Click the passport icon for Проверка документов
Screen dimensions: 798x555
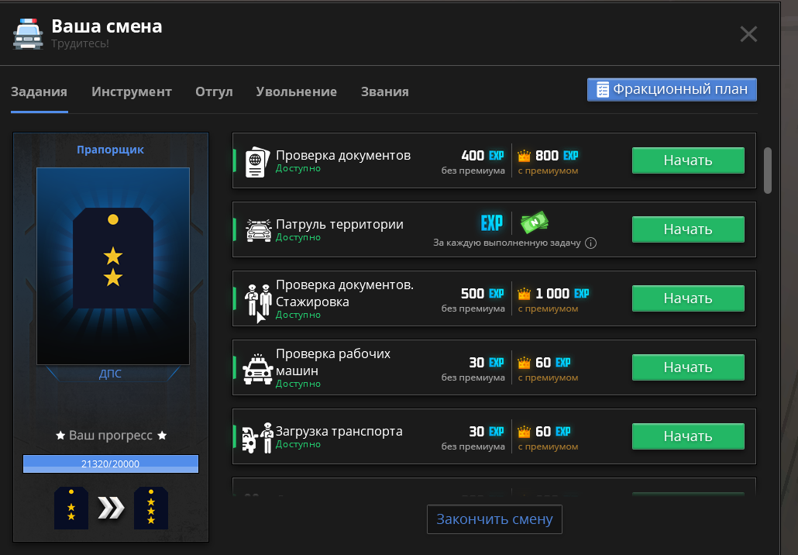point(257,162)
